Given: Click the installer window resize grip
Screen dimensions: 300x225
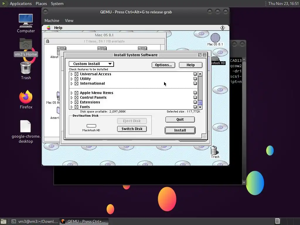Looking at the screenshot, I should [204, 136].
